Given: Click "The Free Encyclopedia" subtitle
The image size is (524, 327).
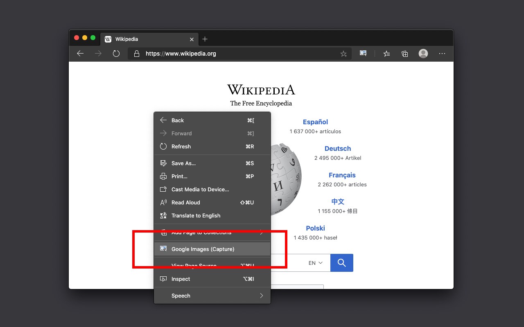Looking at the screenshot, I should [261, 103].
